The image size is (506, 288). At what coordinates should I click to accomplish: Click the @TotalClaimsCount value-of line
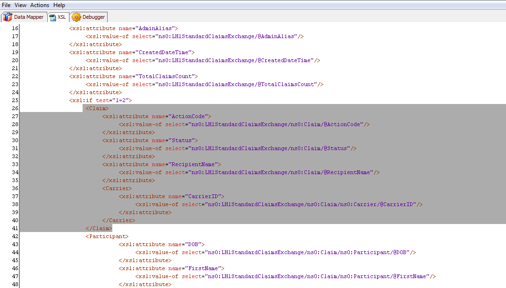(x=204, y=85)
